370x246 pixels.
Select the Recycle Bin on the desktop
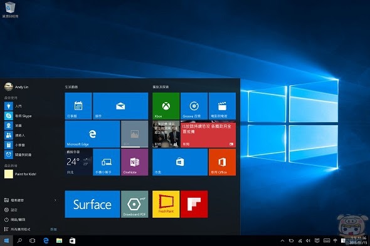[x=10, y=9]
